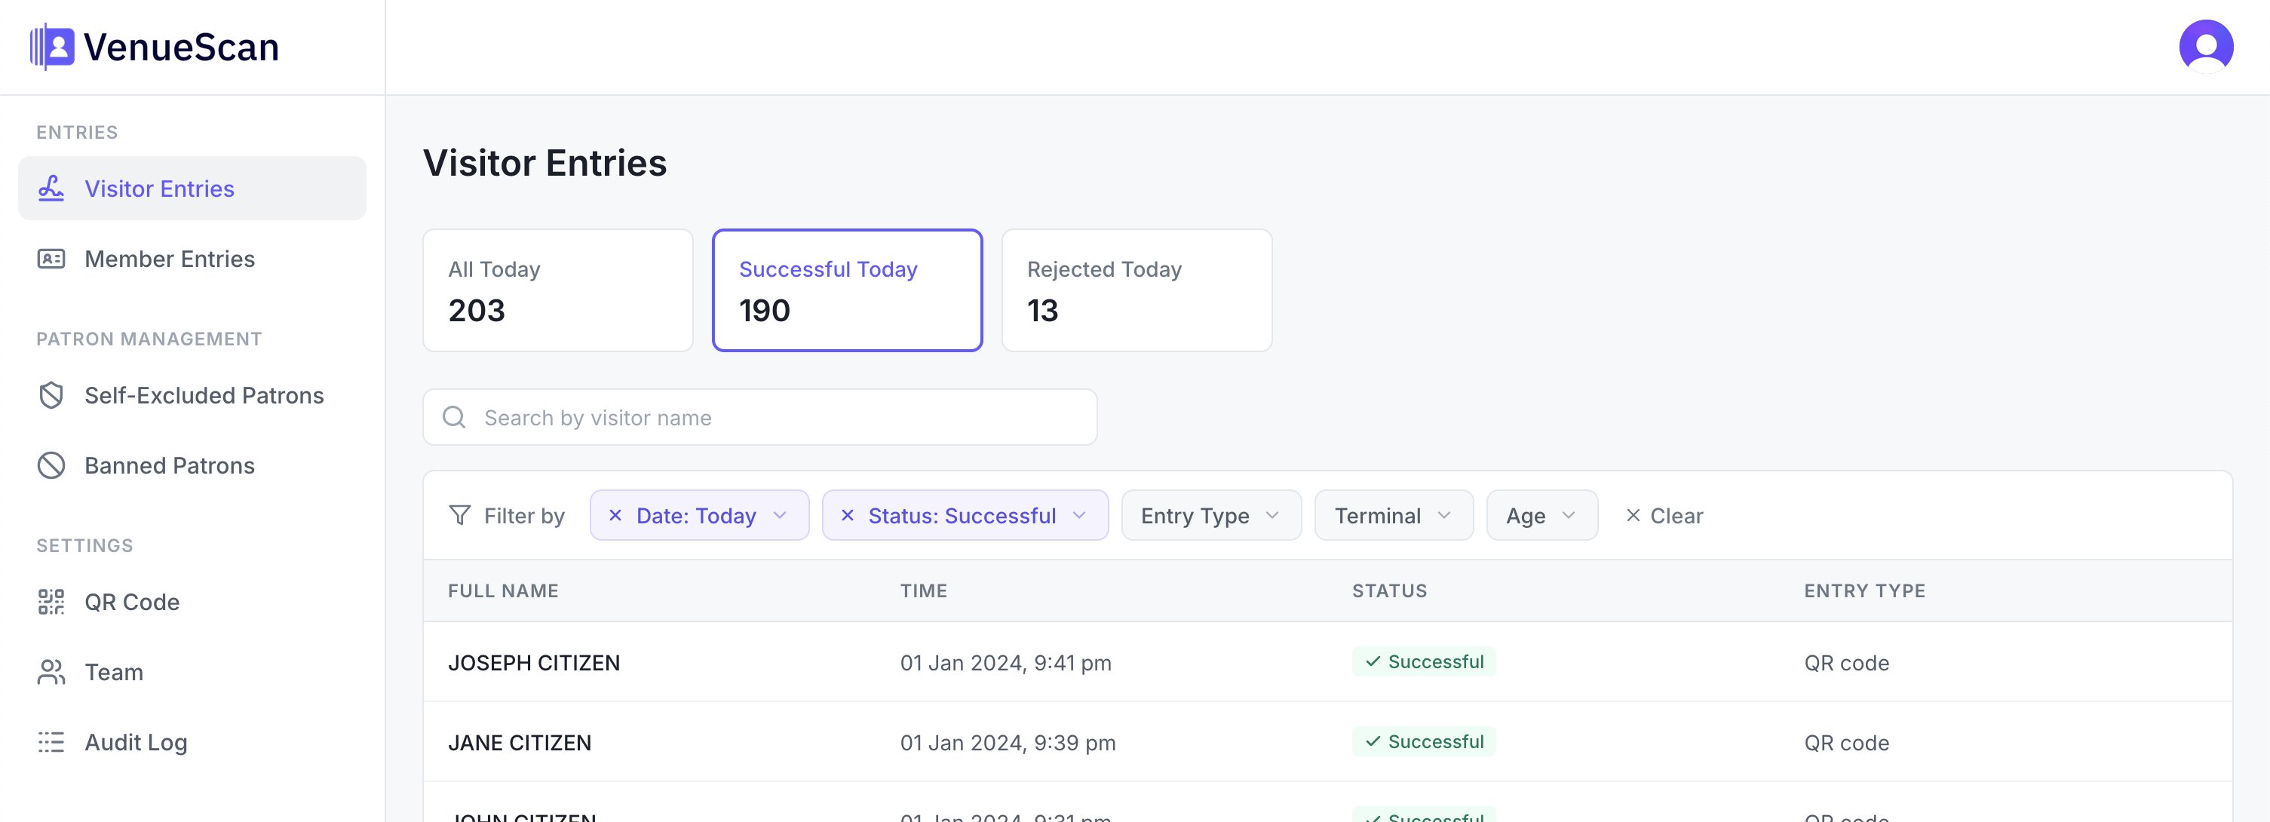Expand the Date: Today filter chevron
Image resolution: width=2270 pixels, height=822 pixels.
tap(780, 515)
